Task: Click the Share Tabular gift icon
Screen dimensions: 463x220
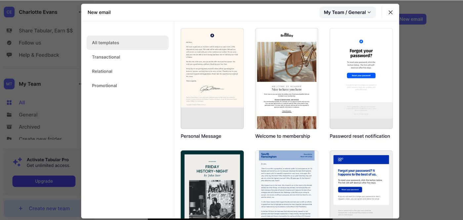Action: coord(9,31)
